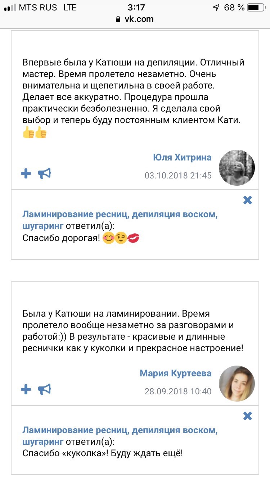Open the community link above "Спасибо «куколка»!"
270x480 pixels.
120,430
